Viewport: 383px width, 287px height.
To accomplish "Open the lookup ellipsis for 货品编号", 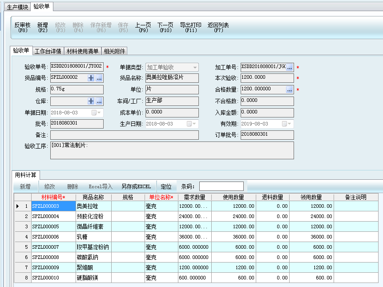I will click(99, 78).
